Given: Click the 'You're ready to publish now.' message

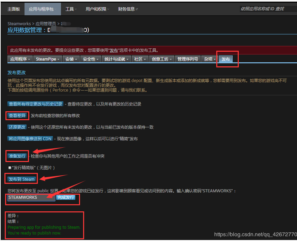Looking at the screenshot, I should coord(34,233).
